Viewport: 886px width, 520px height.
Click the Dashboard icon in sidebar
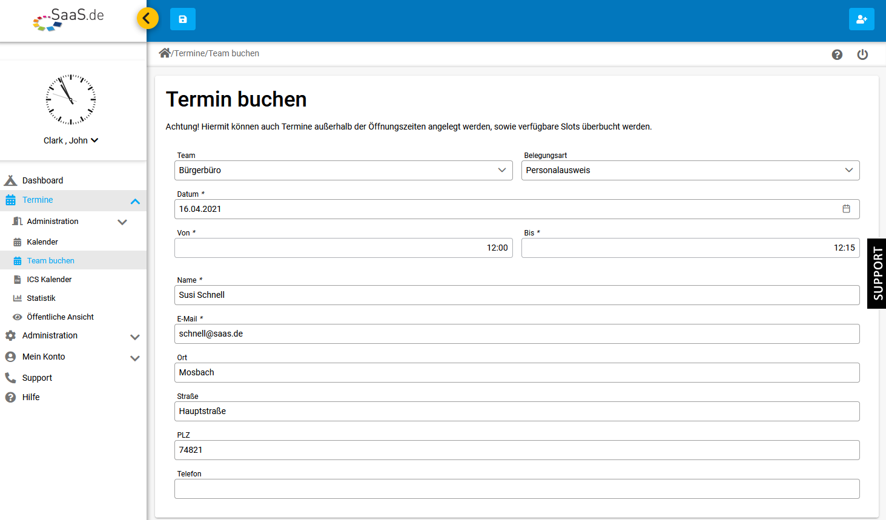pos(10,180)
